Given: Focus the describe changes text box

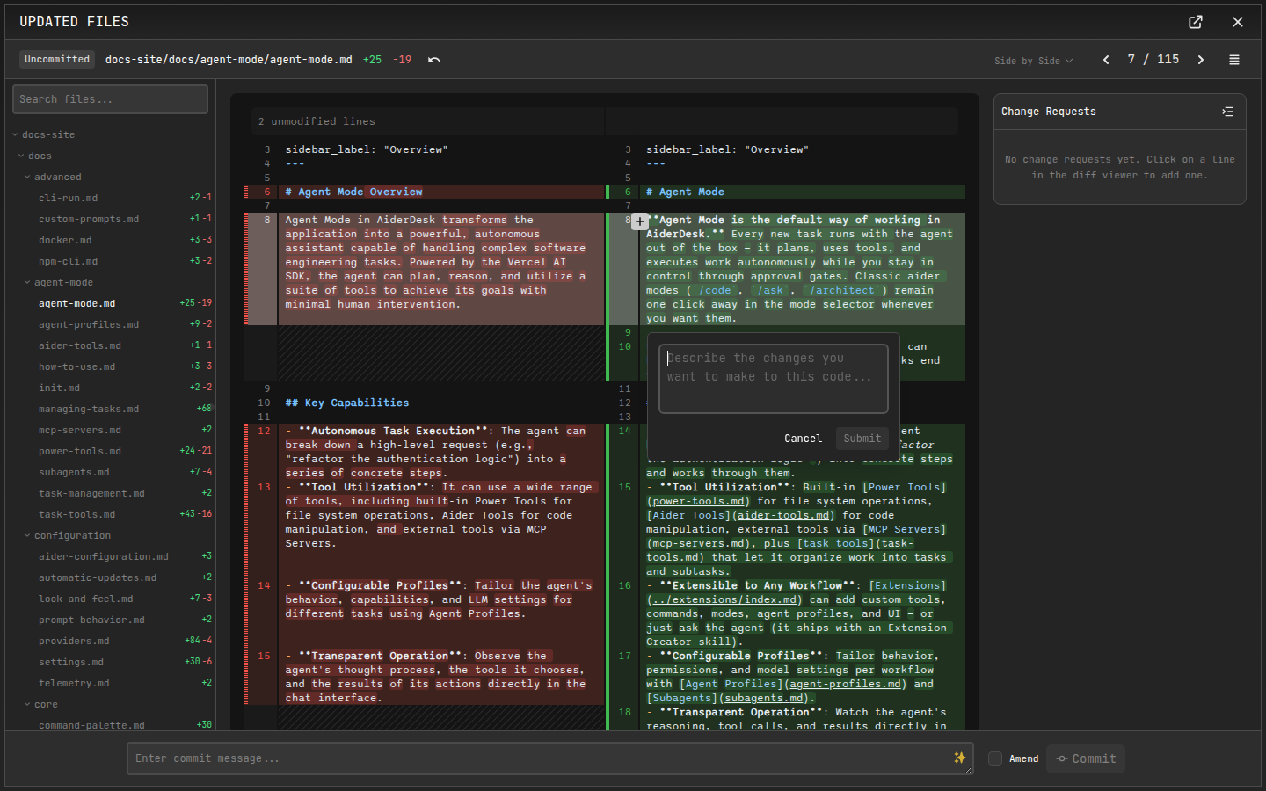Looking at the screenshot, I should 774,379.
